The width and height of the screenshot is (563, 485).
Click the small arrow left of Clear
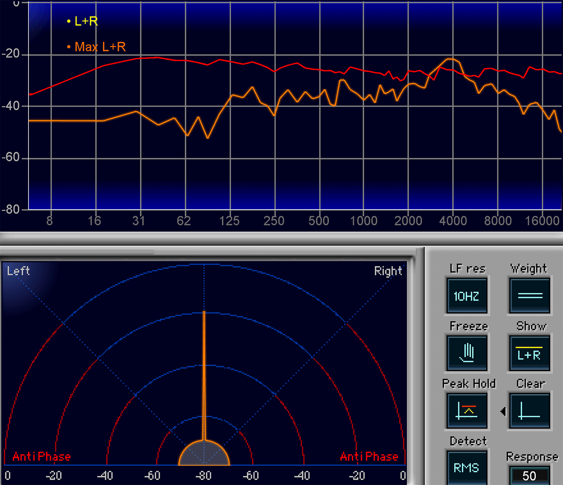click(503, 412)
